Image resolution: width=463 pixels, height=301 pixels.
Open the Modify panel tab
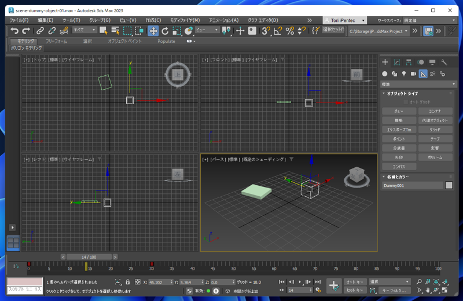[397, 62]
